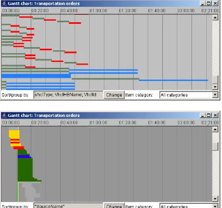This screenshot has height=208, width=222.
Task: Click 00:20:00 time label in upper timeline
Action: (x=40, y=11)
